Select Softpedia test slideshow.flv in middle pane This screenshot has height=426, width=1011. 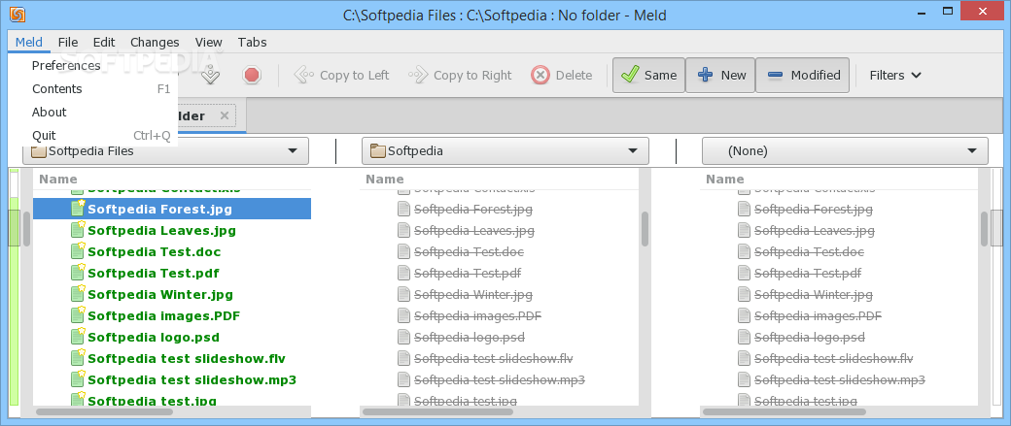tap(493, 358)
